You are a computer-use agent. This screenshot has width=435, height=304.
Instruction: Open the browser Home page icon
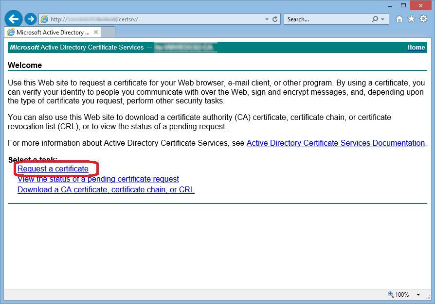[x=399, y=19]
